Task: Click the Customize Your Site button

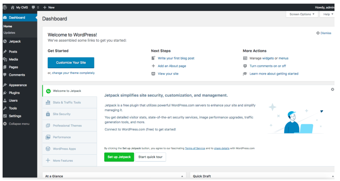Action: coord(71,63)
